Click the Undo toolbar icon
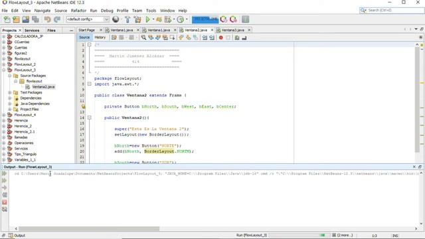This screenshot has height=239, width=425. [47, 19]
